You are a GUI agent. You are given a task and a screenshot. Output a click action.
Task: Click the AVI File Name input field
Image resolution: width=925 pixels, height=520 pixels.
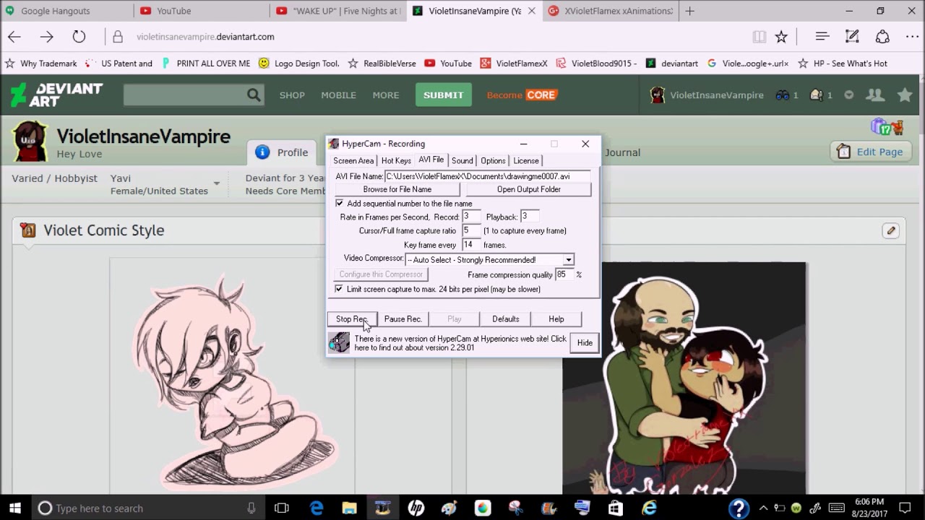click(488, 176)
